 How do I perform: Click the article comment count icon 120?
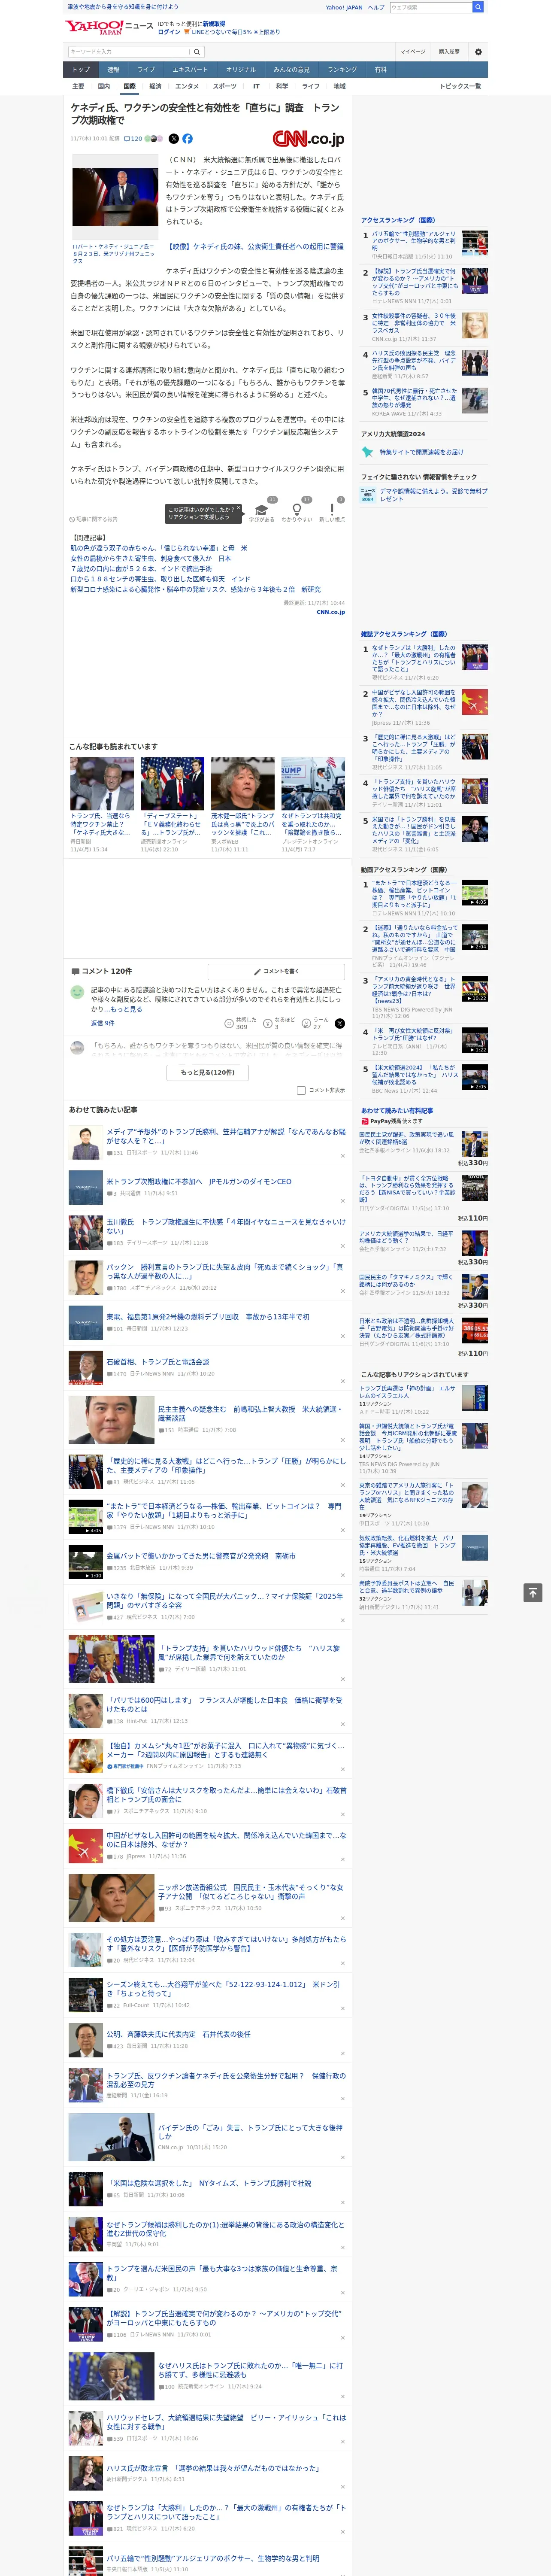(x=132, y=139)
